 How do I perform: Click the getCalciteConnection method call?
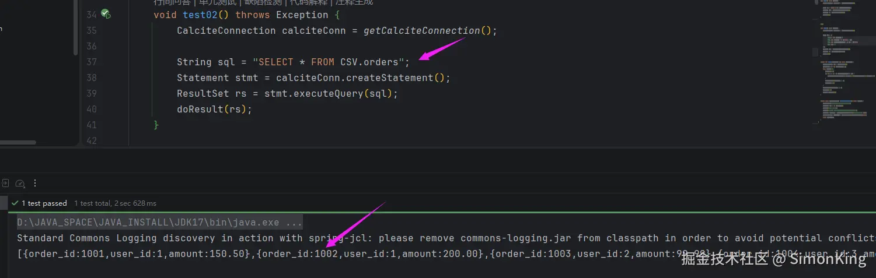tap(421, 31)
